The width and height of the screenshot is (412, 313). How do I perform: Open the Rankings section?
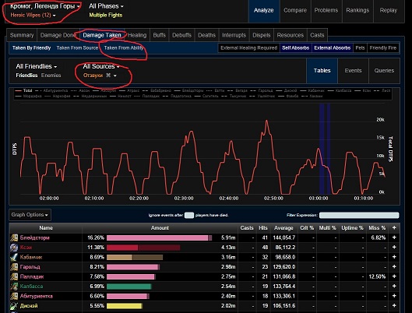(x=357, y=10)
